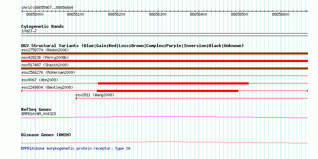
Task: Click ruler position 88656500
Action: (239, 14)
